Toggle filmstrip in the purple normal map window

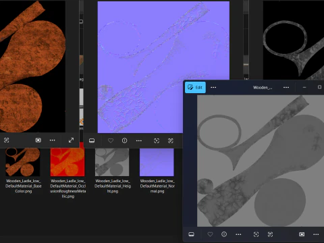(92, 140)
